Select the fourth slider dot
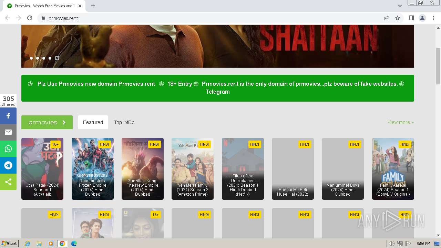 tap(50, 58)
